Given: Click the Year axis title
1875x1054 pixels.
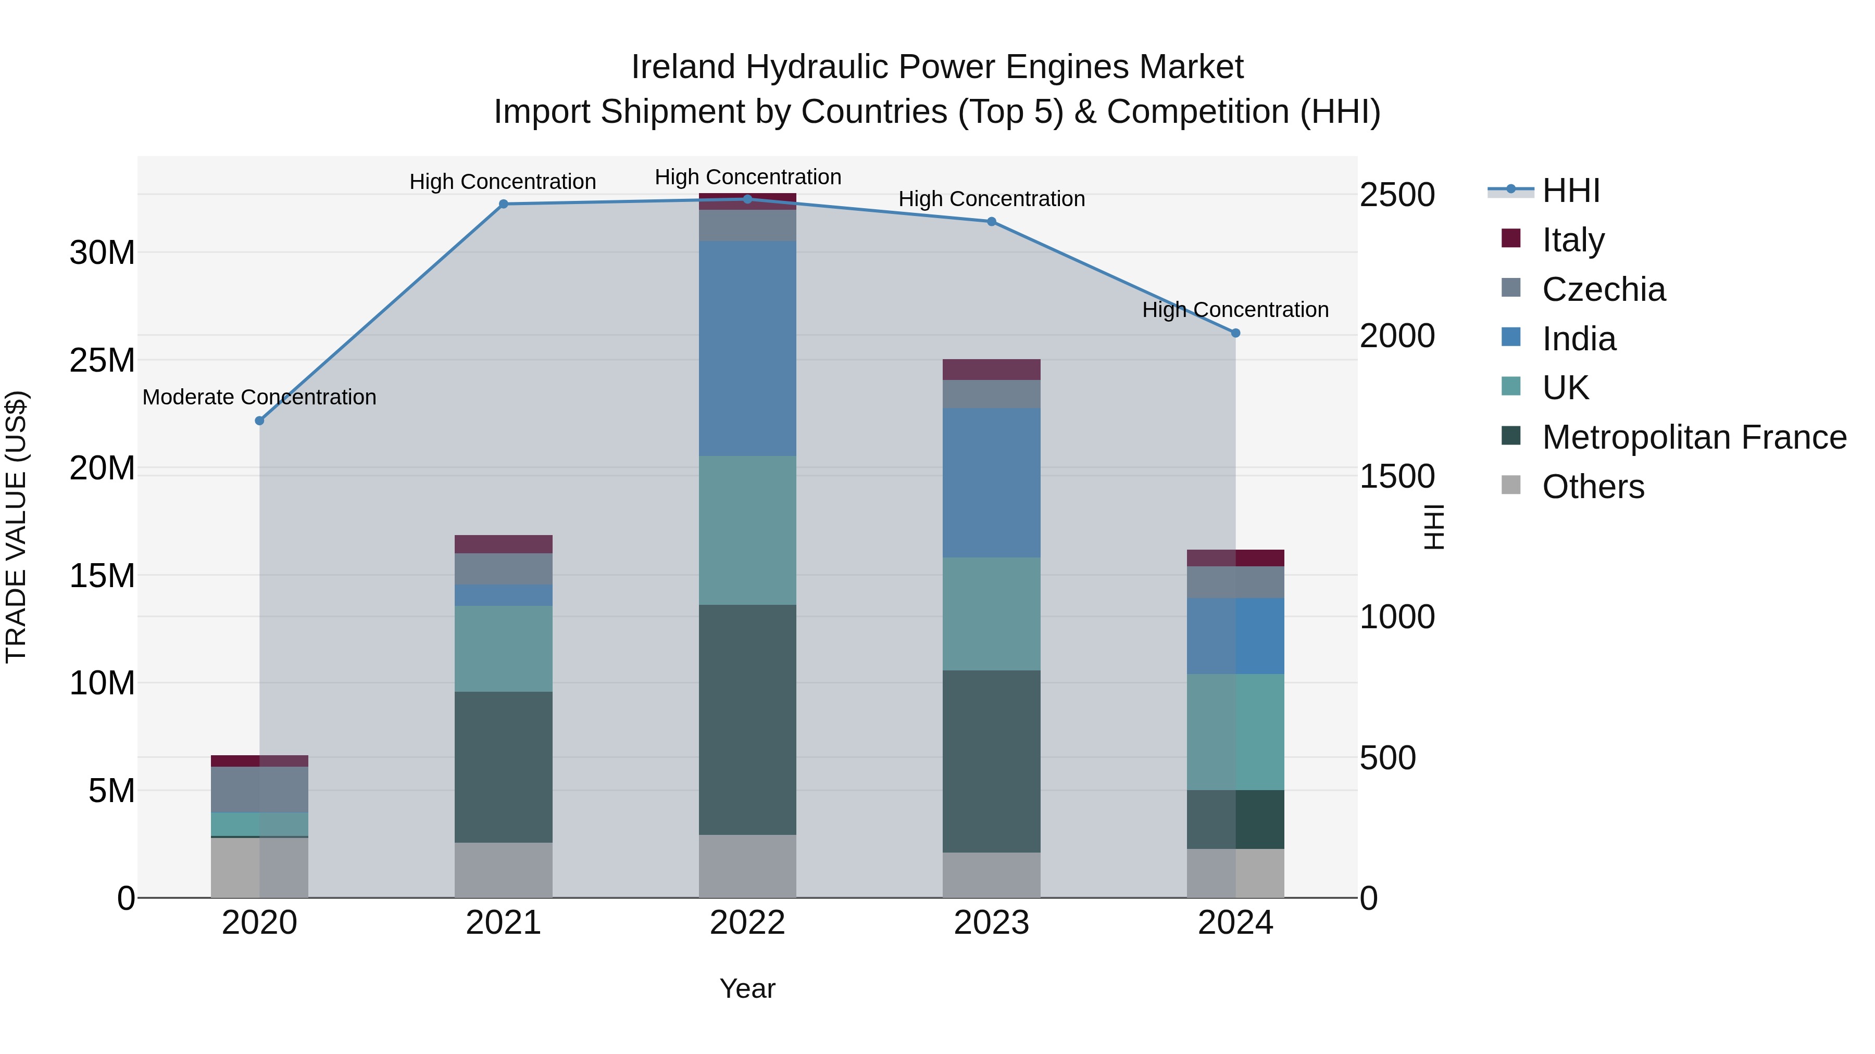Looking at the screenshot, I should (747, 989).
